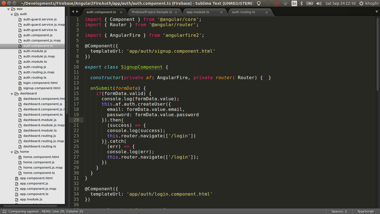Open the Spaces: 2 indentation menu

[339, 211]
